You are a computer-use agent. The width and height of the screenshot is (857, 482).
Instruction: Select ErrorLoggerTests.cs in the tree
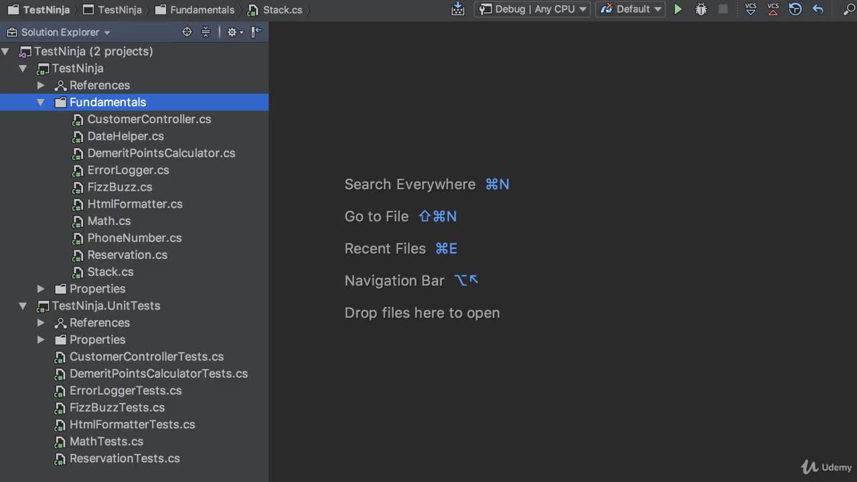126,390
